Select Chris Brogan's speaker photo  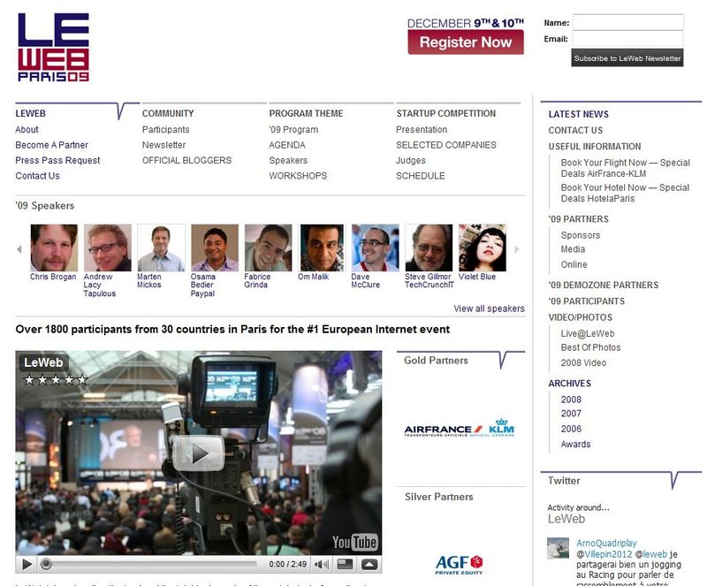54,247
